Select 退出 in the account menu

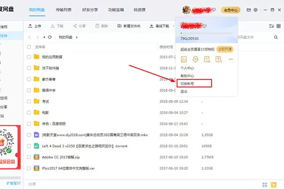tap(184, 91)
